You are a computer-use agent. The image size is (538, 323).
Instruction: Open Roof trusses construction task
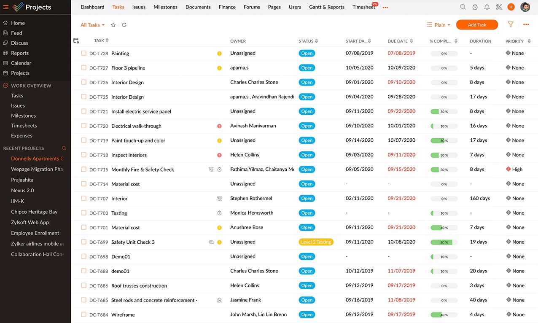coord(139,286)
